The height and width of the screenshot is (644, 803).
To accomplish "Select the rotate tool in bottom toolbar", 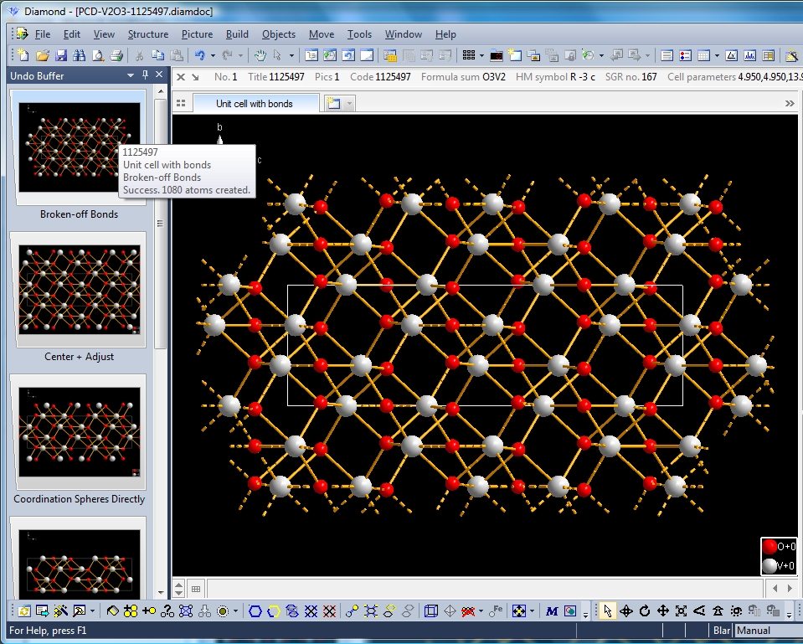I will point(645,611).
